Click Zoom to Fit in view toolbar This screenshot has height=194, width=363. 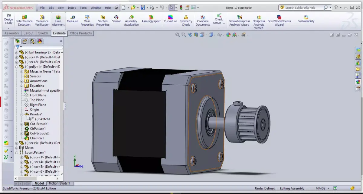(178, 35)
